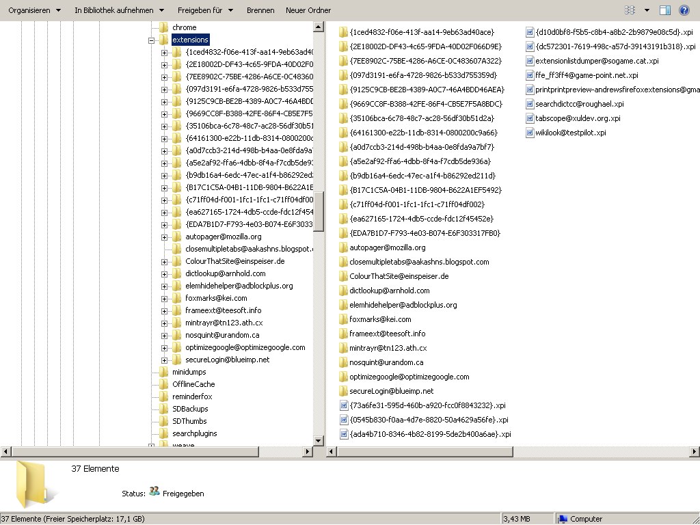The image size is (700, 525).
Task: Click foxmarks@kei.com folder icon in file list
Action: (x=343, y=319)
